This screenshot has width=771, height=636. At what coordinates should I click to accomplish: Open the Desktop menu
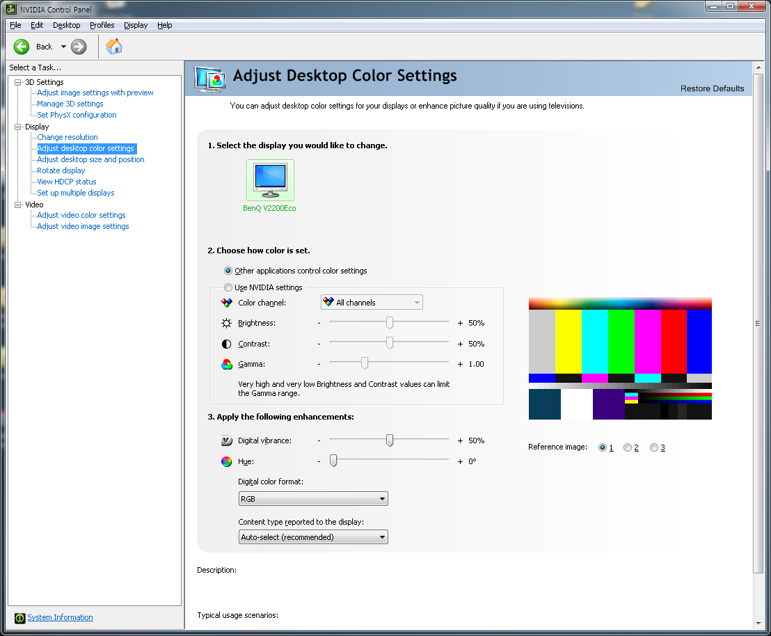point(66,25)
